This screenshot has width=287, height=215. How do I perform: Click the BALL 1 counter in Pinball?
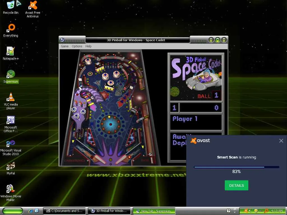(209, 95)
